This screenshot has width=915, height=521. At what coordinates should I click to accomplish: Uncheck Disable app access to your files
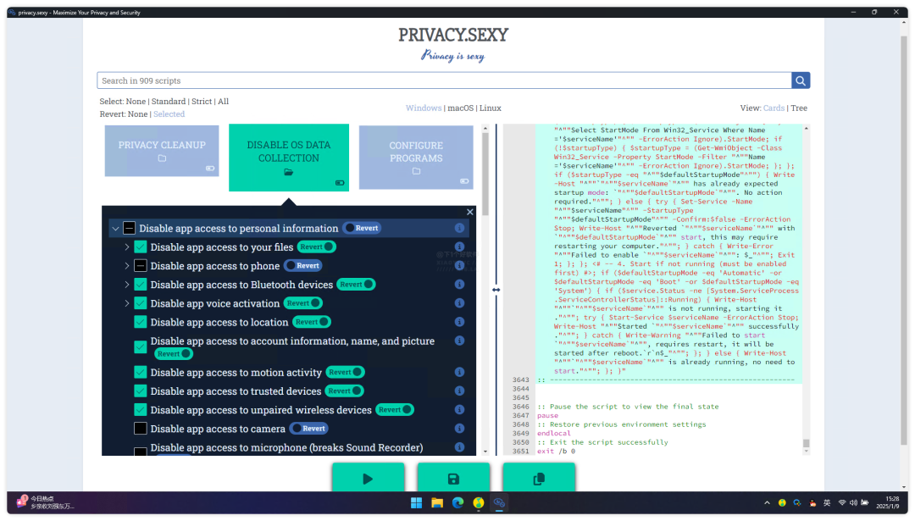coord(141,247)
